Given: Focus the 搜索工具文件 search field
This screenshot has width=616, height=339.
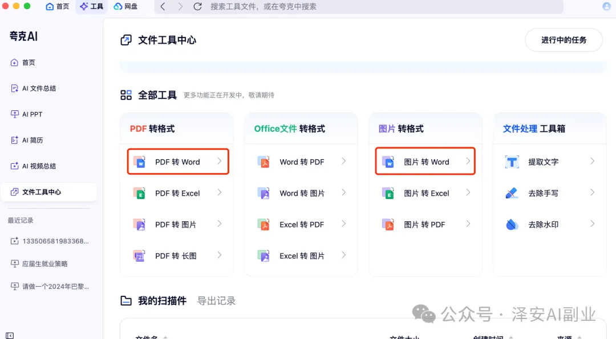Looking at the screenshot, I should [x=359, y=6].
